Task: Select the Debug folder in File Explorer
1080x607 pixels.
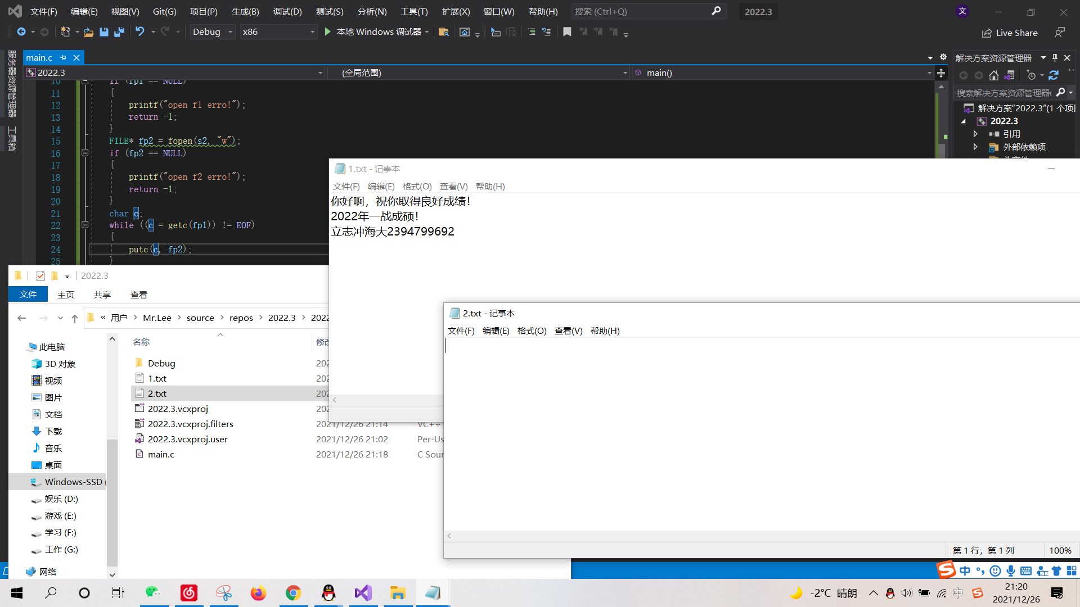Action: (161, 363)
